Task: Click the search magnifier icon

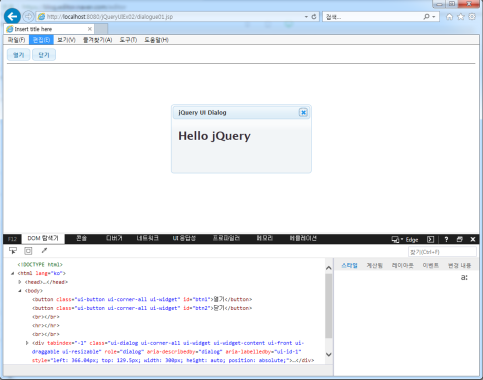Action: click(x=426, y=16)
